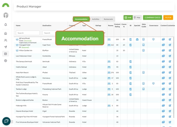Click the Product Manager page title

(29, 7)
